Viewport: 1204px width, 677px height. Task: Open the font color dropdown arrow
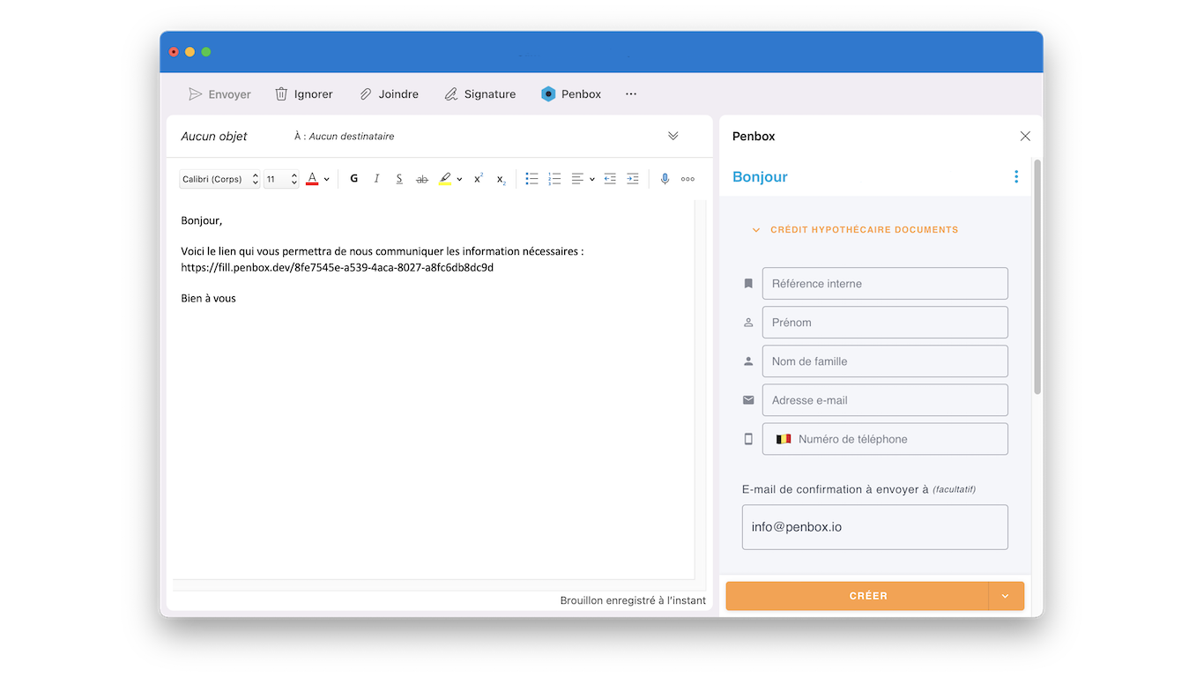click(x=327, y=180)
